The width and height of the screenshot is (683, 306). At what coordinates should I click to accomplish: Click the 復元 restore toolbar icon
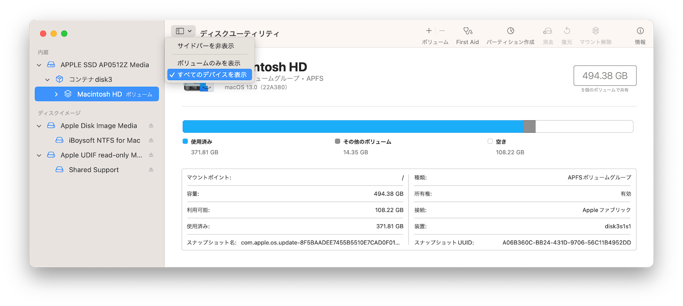[x=567, y=31]
